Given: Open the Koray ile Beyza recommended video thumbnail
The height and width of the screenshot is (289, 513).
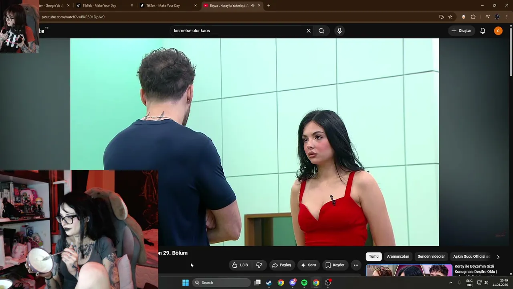Looking at the screenshot, I should coord(409,270).
